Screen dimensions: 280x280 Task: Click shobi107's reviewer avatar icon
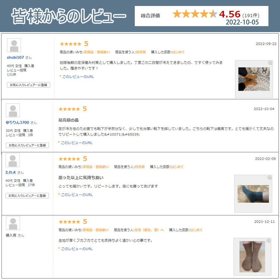(x=14, y=45)
